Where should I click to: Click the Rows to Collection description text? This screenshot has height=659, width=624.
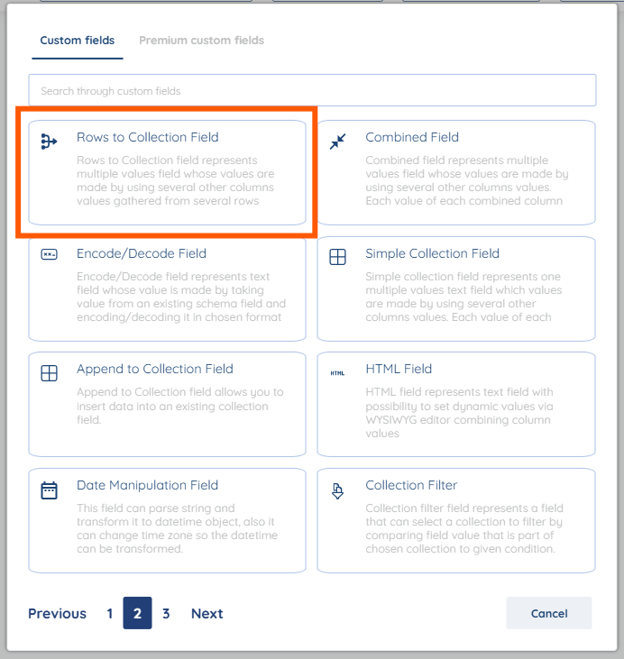tap(175, 180)
